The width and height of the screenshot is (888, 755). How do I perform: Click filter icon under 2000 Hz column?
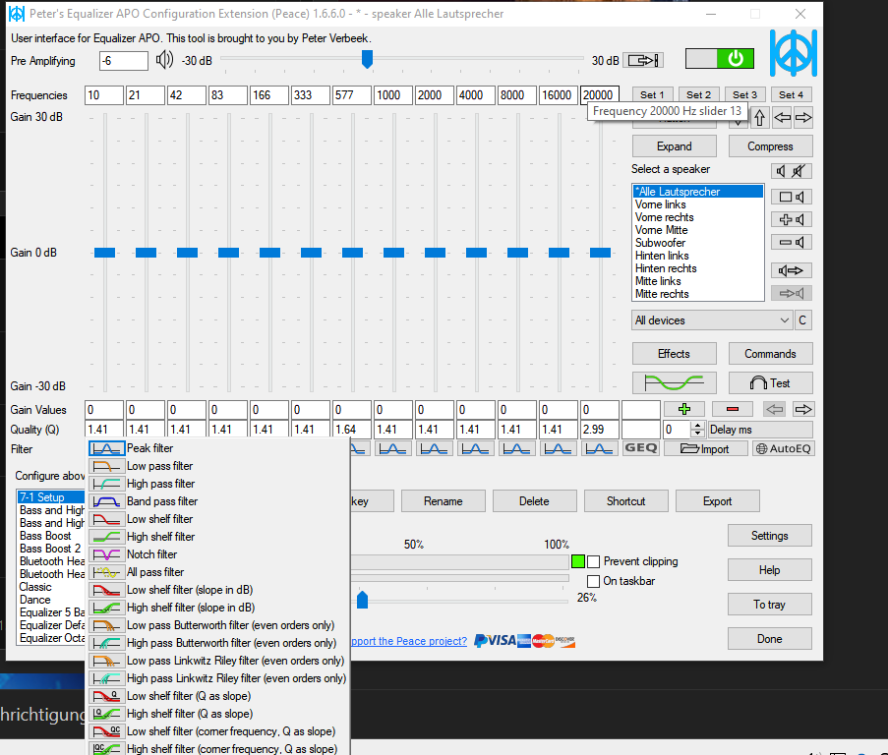click(434, 449)
